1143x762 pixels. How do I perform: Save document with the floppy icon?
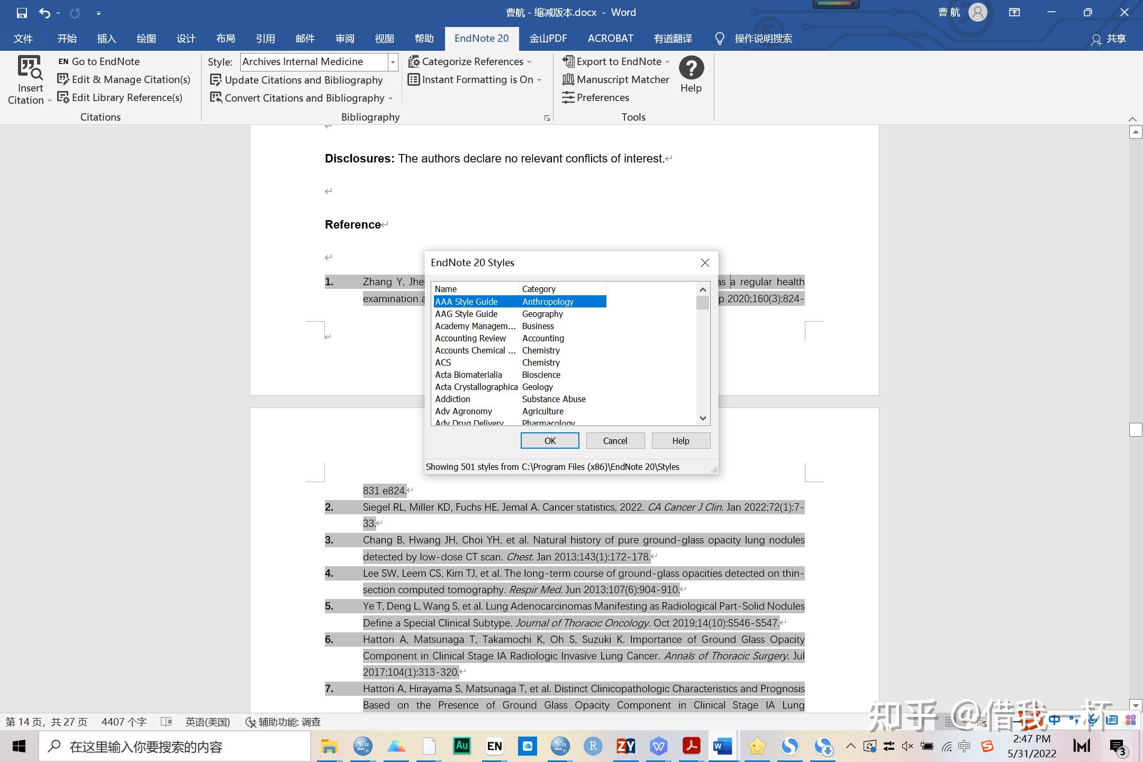point(22,13)
